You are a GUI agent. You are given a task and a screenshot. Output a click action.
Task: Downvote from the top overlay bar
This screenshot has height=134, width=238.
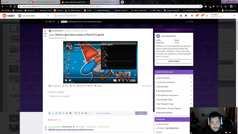click(x=54, y=22)
